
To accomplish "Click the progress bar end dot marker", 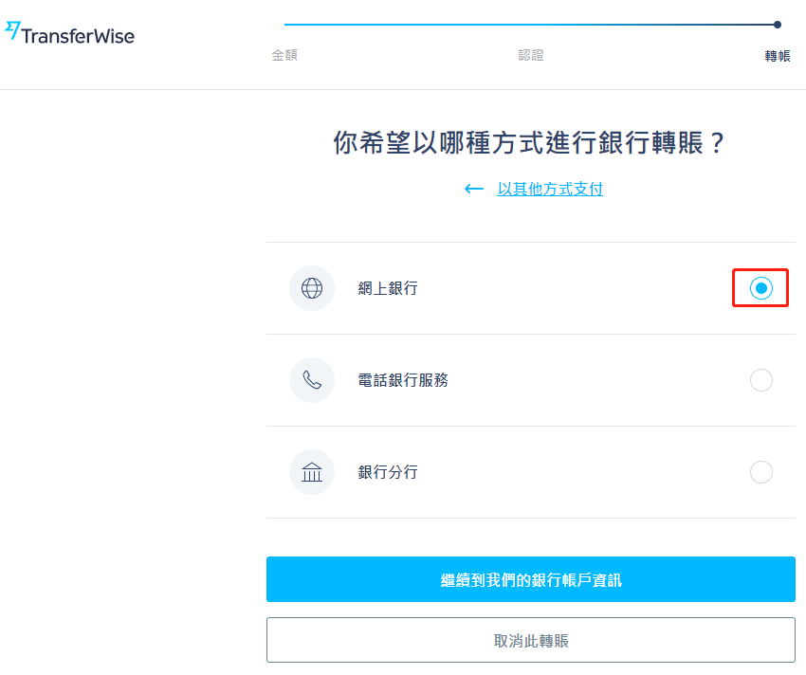I will tap(778, 24).
